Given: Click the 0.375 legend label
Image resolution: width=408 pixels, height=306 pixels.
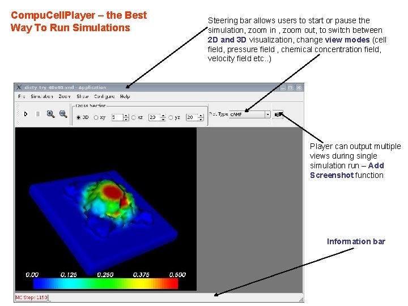Looking at the screenshot, I should [141, 275].
